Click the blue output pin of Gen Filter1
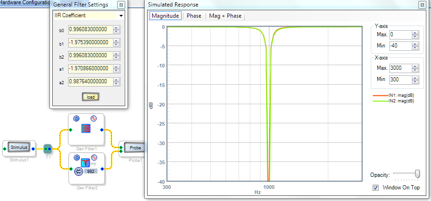The width and height of the screenshot is (431, 201). (x=102, y=130)
